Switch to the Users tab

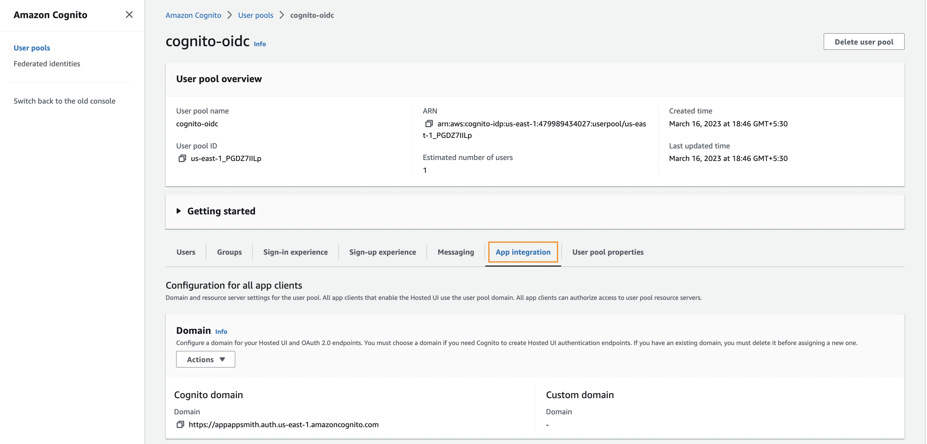click(186, 252)
